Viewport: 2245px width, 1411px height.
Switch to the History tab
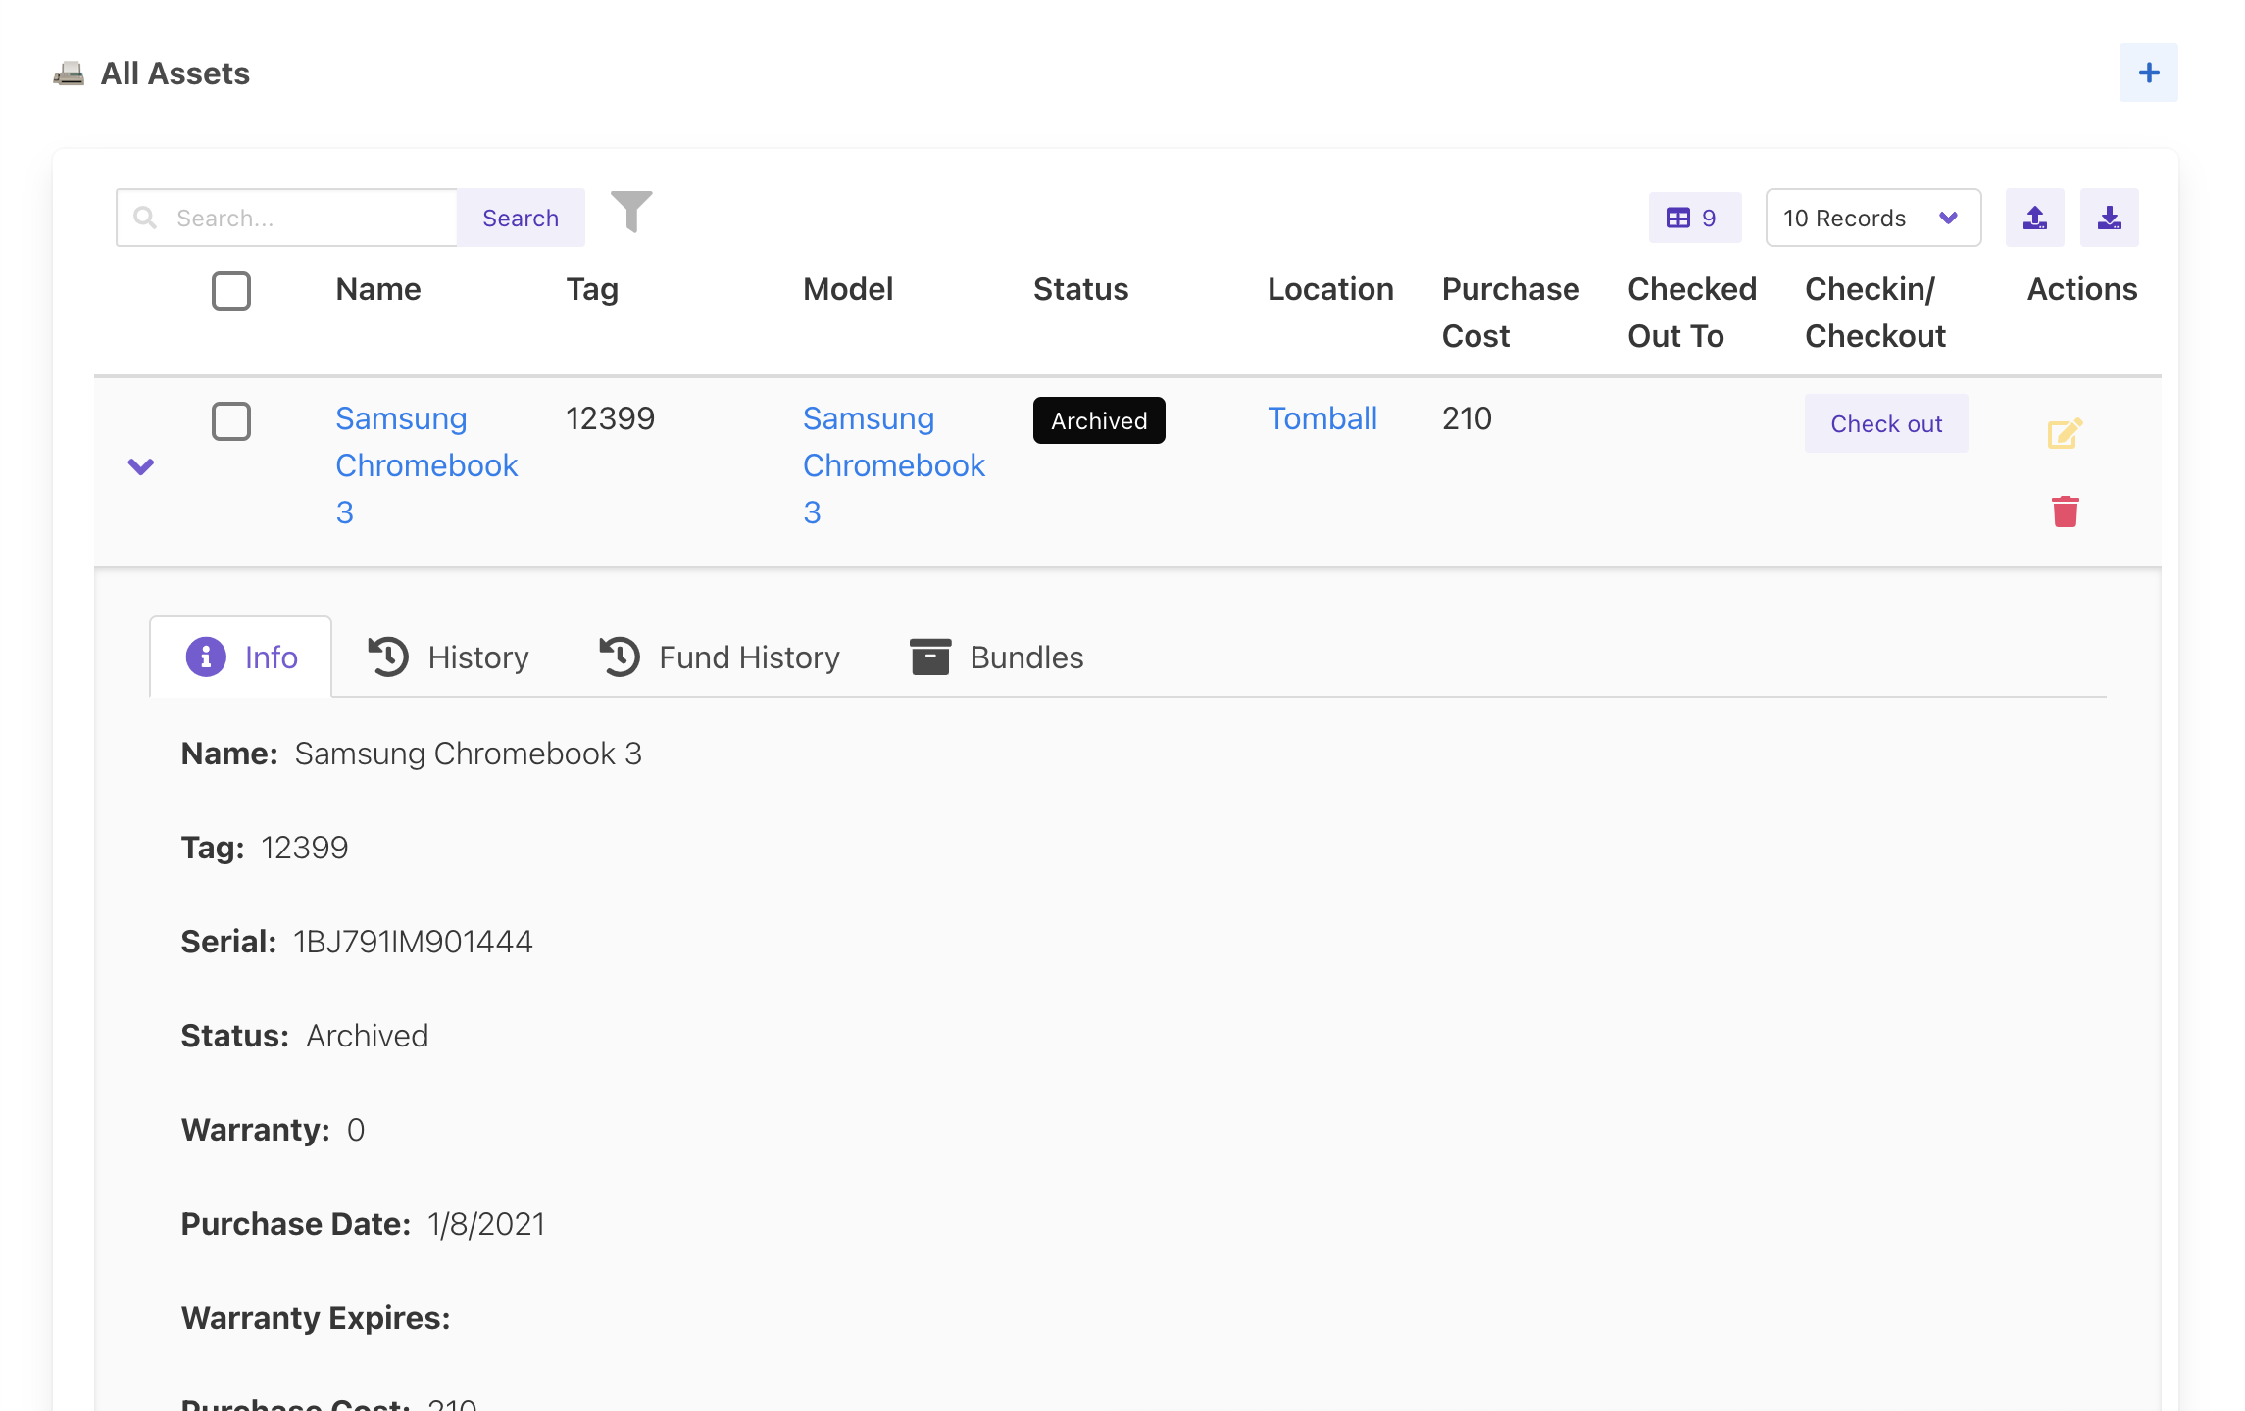tap(449, 657)
